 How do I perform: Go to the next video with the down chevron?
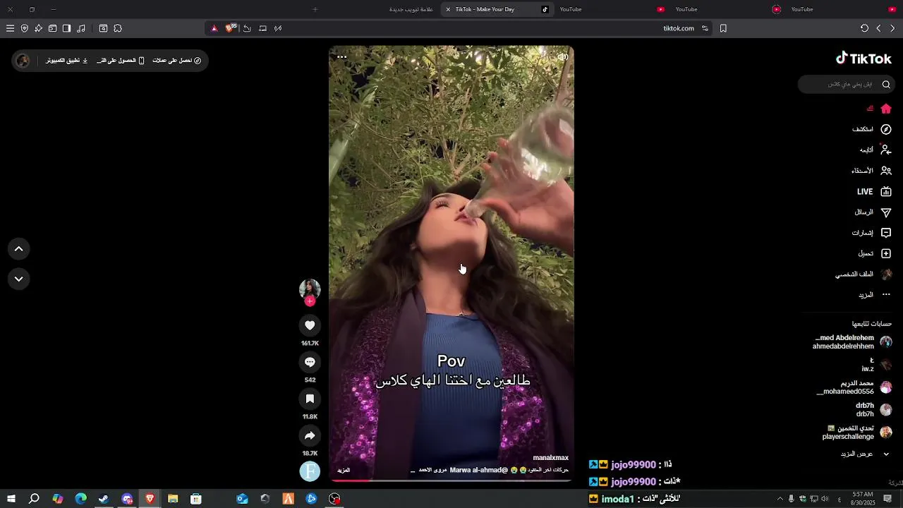click(19, 279)
